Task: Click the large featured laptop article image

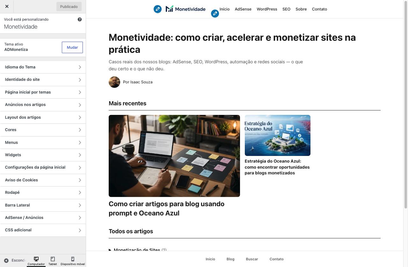Action: [174, 156]
